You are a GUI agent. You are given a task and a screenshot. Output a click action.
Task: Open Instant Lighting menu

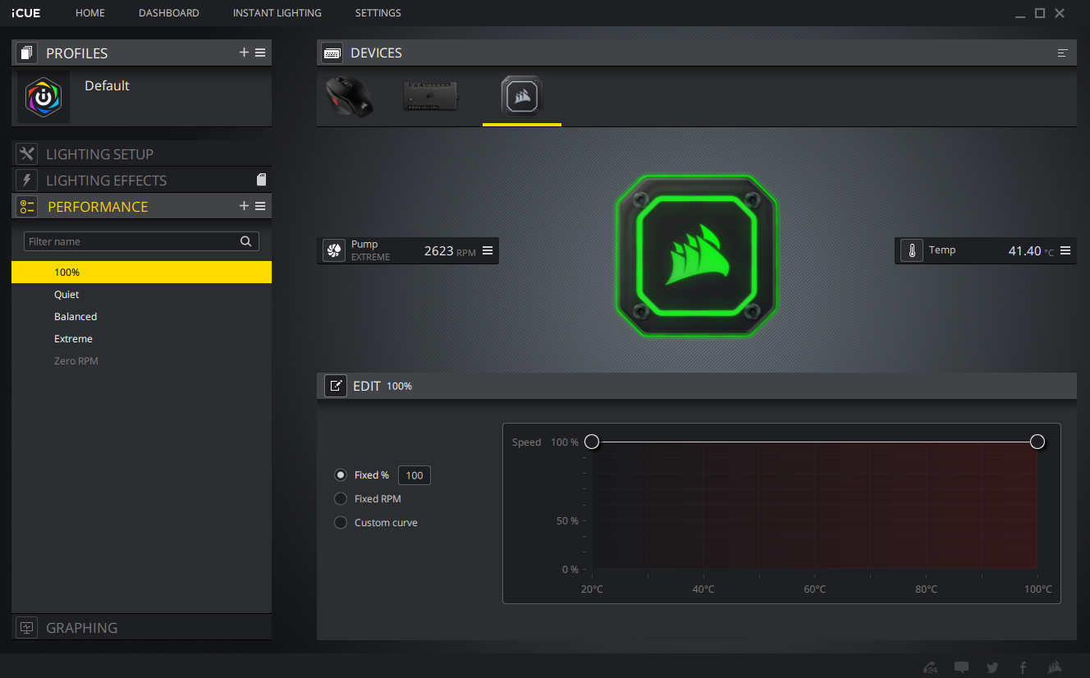tap(277, 13)
